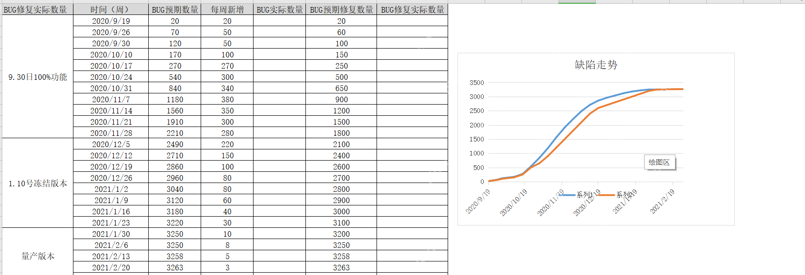The image size is (805, 275).
Task: Select BUG预期修复数量 value 2400
Action: click(341, 155)
